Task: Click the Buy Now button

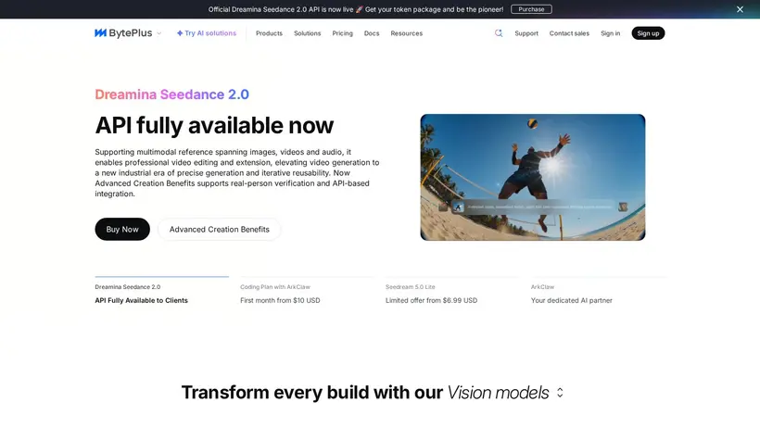Action: pyautogui.click(x=122, y=229)
